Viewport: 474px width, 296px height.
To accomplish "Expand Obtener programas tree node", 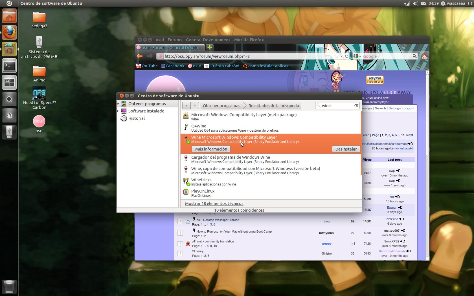I will (118, 103).
